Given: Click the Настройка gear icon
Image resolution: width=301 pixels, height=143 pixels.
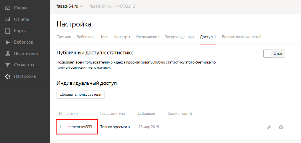Looking at the screenshot, I should tap(7, 77).
